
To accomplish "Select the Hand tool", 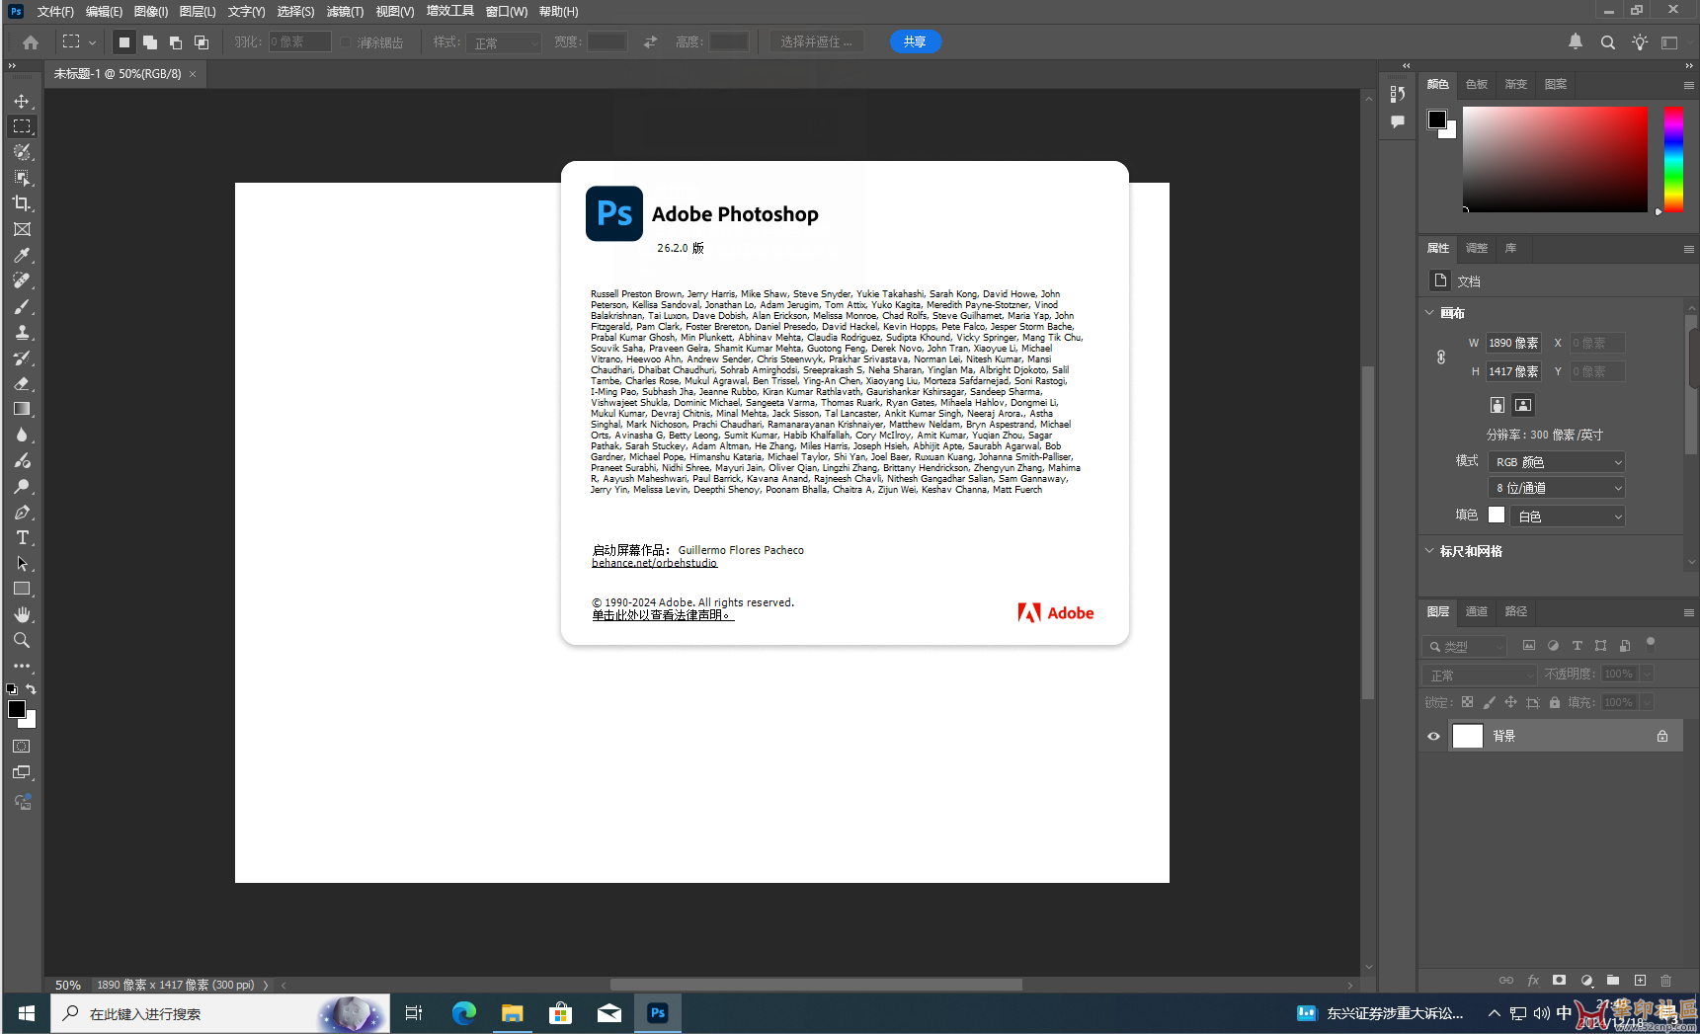I will tap(22, 614).
